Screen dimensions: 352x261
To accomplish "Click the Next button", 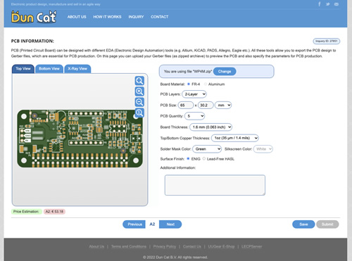I will 170,224.
